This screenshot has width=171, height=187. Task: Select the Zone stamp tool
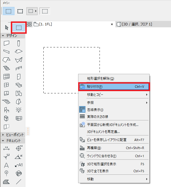[x=19, y=93]
